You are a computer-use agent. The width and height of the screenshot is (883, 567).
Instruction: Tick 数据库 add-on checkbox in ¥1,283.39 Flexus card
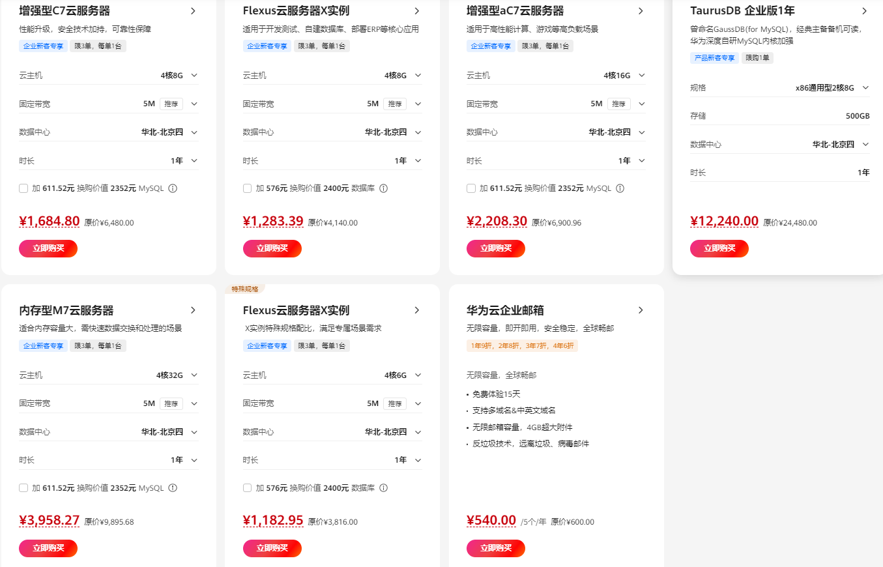pyautogui.click(x=247, y=188)
